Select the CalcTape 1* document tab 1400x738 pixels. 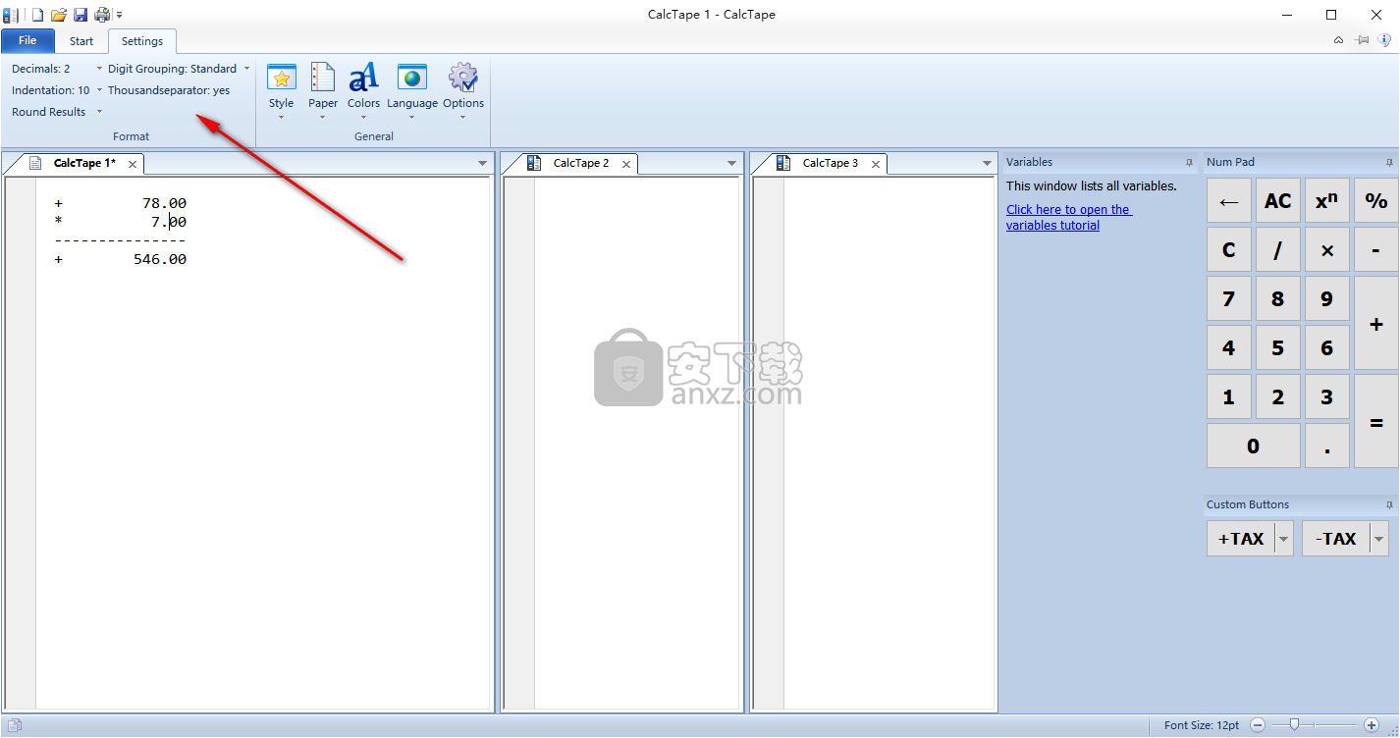pos(84,163)
